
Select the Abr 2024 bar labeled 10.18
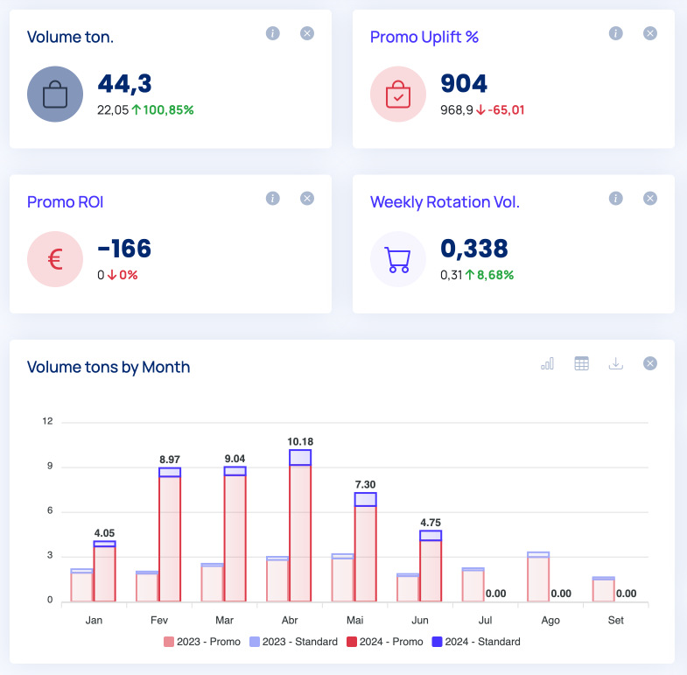tap(300, 525)
